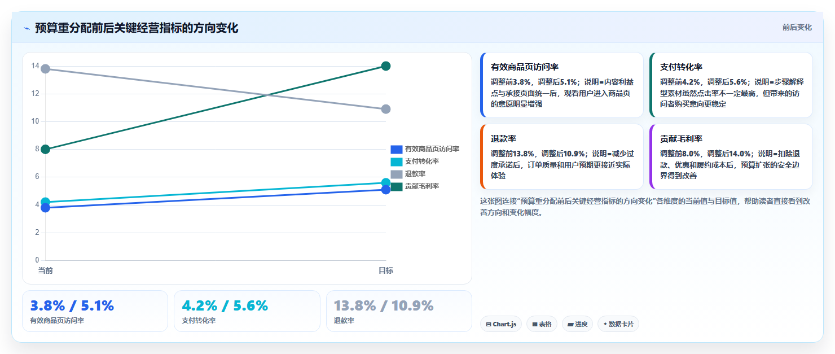Toggle the 退款率 gray legend swatch
The height and width of the screenshot is (354, 835).
[396, 174]
